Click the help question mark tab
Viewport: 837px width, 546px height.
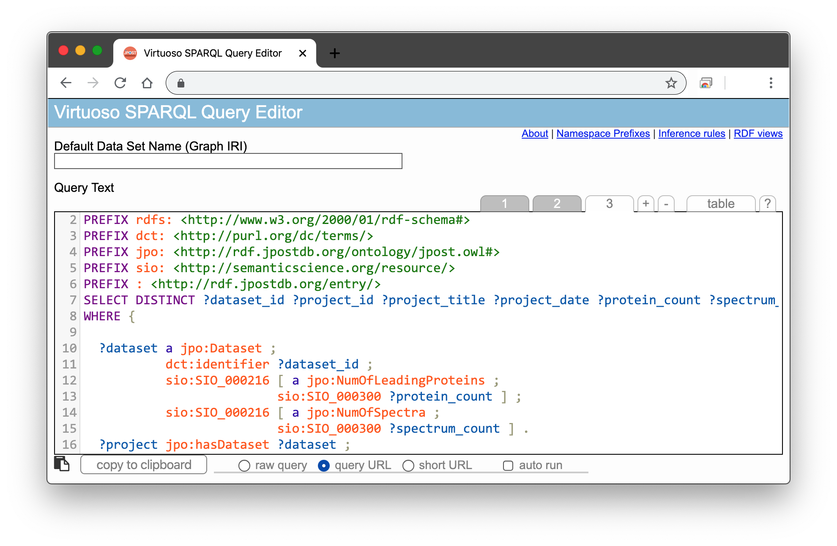tap(767, 204)
